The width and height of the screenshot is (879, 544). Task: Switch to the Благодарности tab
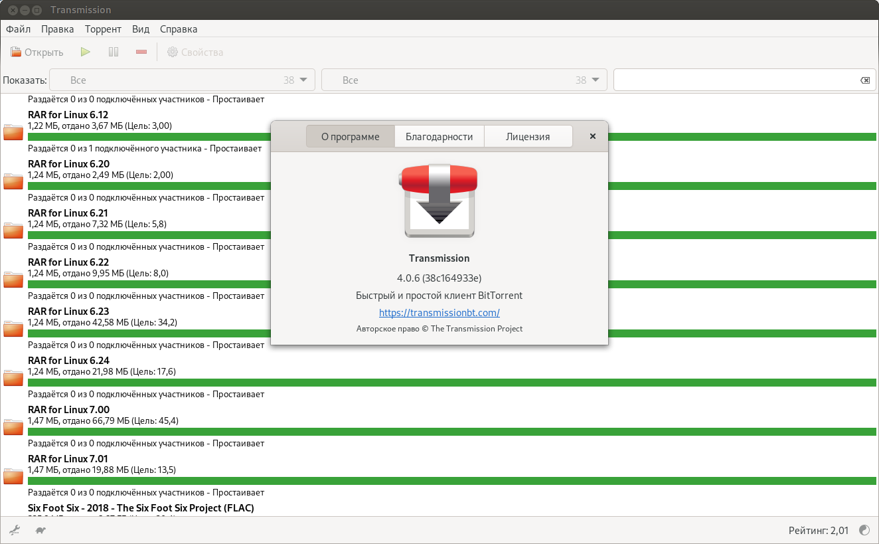(439, 137)
